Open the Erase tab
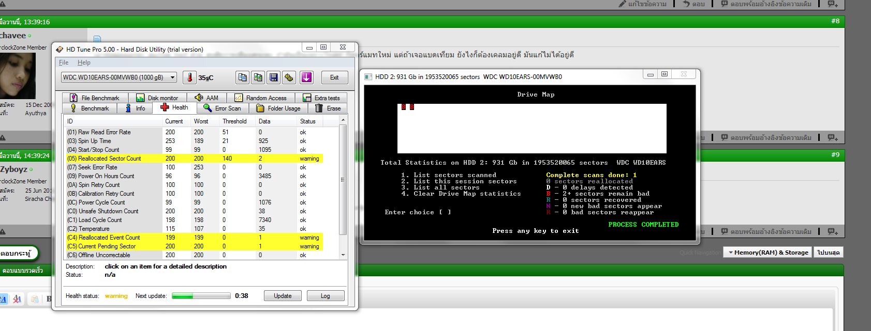 328,108
